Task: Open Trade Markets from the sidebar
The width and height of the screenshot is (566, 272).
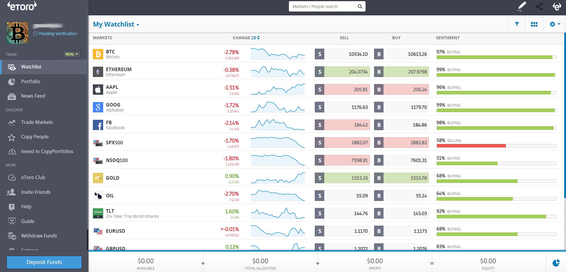Action: [37, 122]
